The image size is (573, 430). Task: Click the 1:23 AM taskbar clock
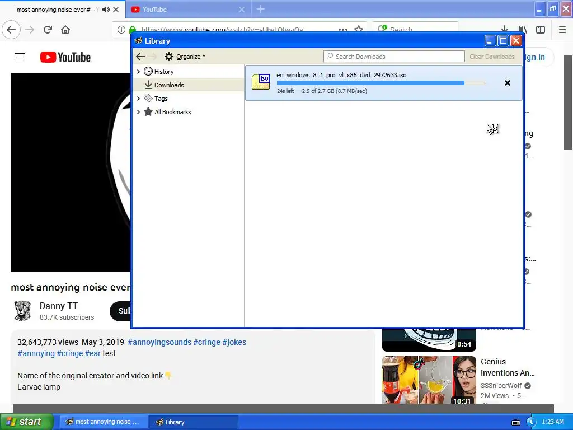[x=552, y=422]
